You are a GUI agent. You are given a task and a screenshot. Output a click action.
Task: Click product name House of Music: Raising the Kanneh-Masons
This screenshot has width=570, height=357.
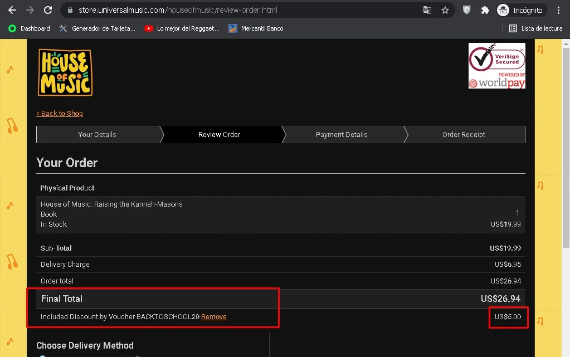(x=111, y=204)
